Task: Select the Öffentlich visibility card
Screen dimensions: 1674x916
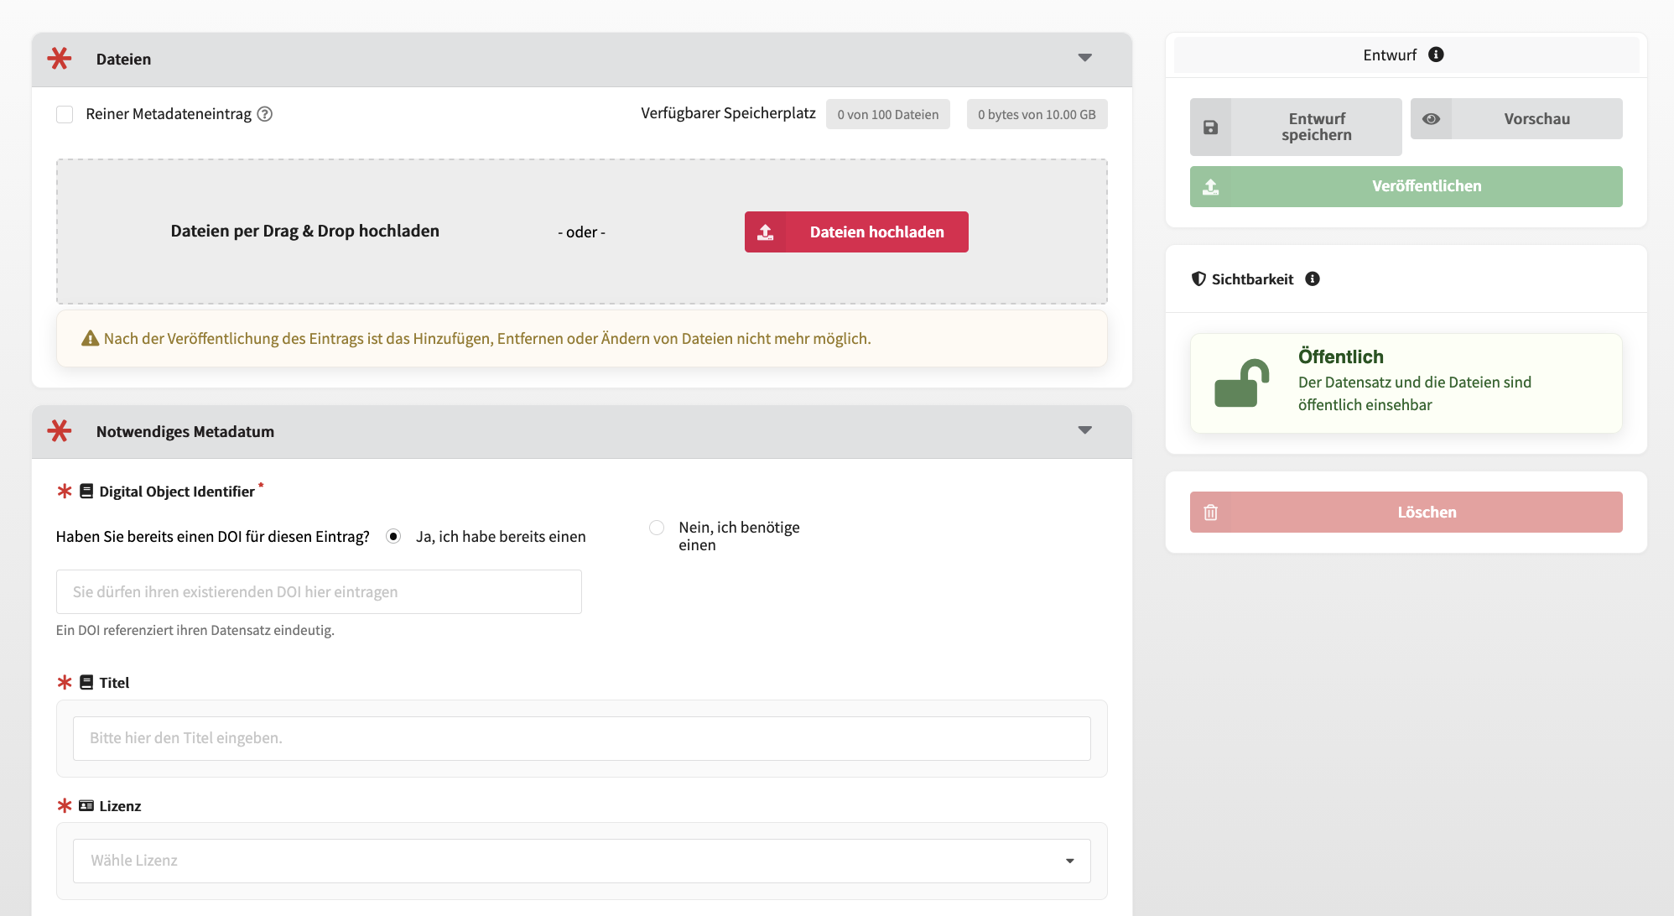Action: pyautogui.click(x=1406, y=383)
